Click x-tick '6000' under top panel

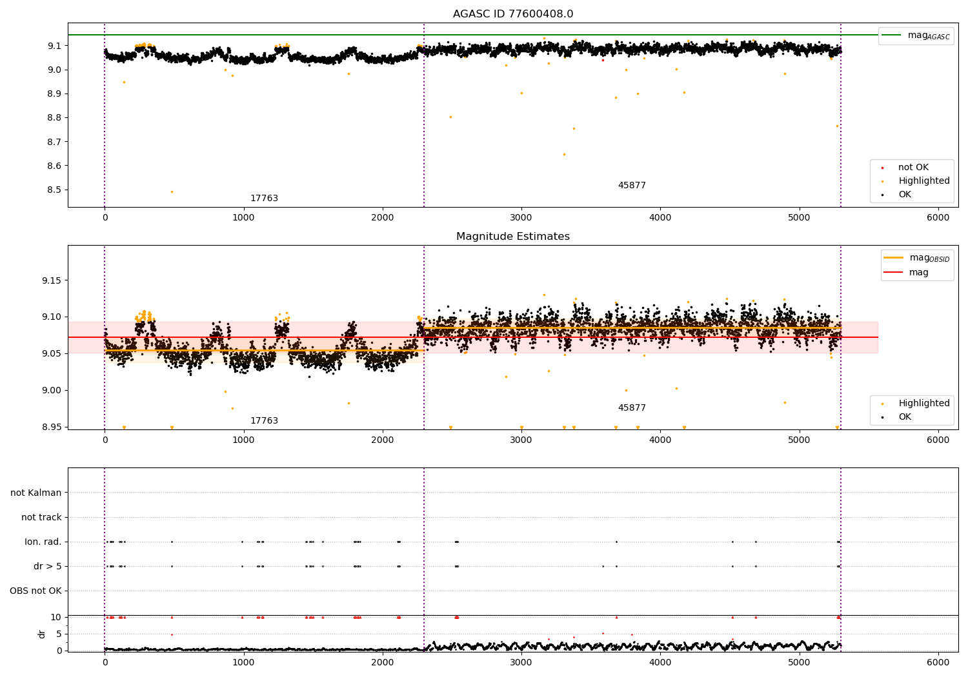pos(938,218)
